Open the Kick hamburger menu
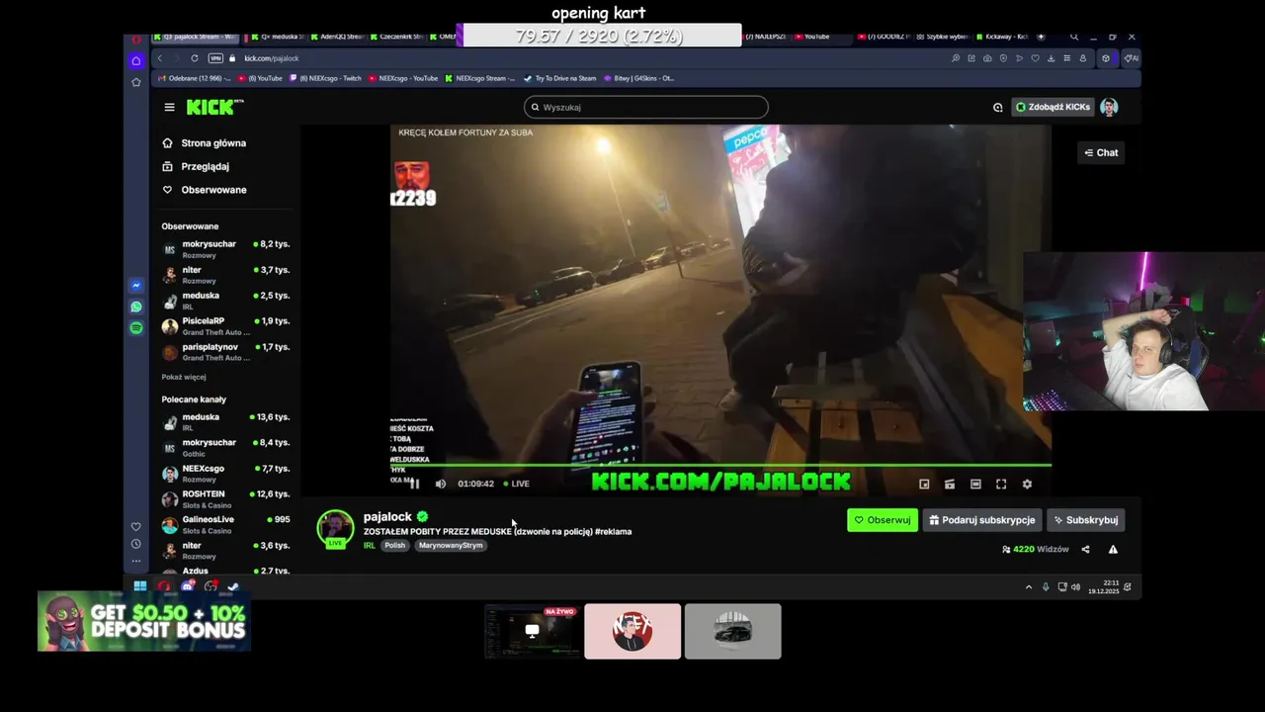This screenshot has height=712, width=1265. coord(169,107)
